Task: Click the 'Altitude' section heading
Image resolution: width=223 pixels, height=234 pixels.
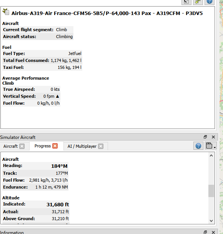Action: point(11,198)
